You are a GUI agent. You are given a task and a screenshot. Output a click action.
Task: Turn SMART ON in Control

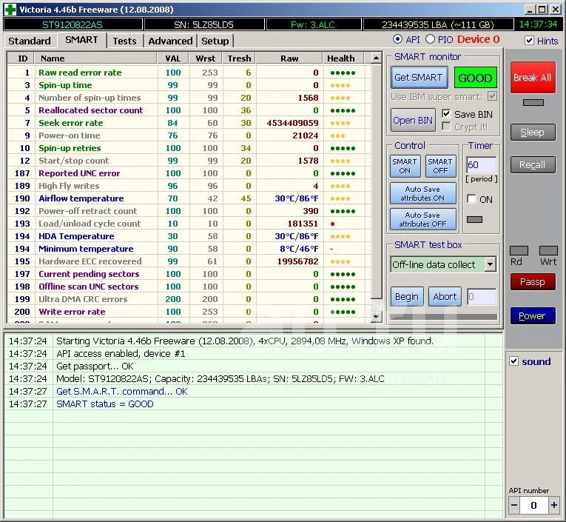tap(405, 166)
